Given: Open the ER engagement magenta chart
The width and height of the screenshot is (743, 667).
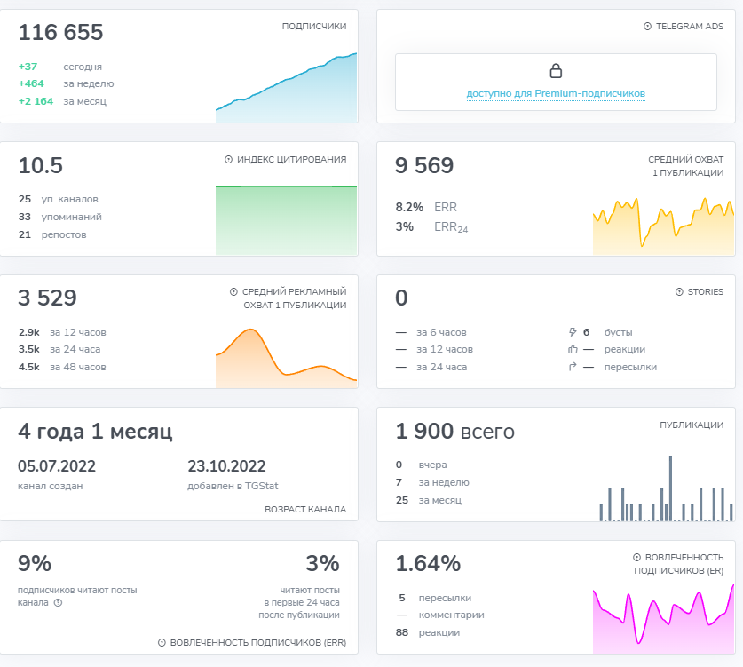Looking at the screenshot, I should (663, 619).
